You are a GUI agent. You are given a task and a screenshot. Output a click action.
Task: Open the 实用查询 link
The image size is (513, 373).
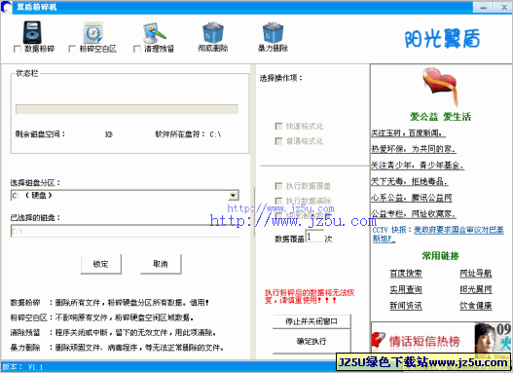click(406, 289)
